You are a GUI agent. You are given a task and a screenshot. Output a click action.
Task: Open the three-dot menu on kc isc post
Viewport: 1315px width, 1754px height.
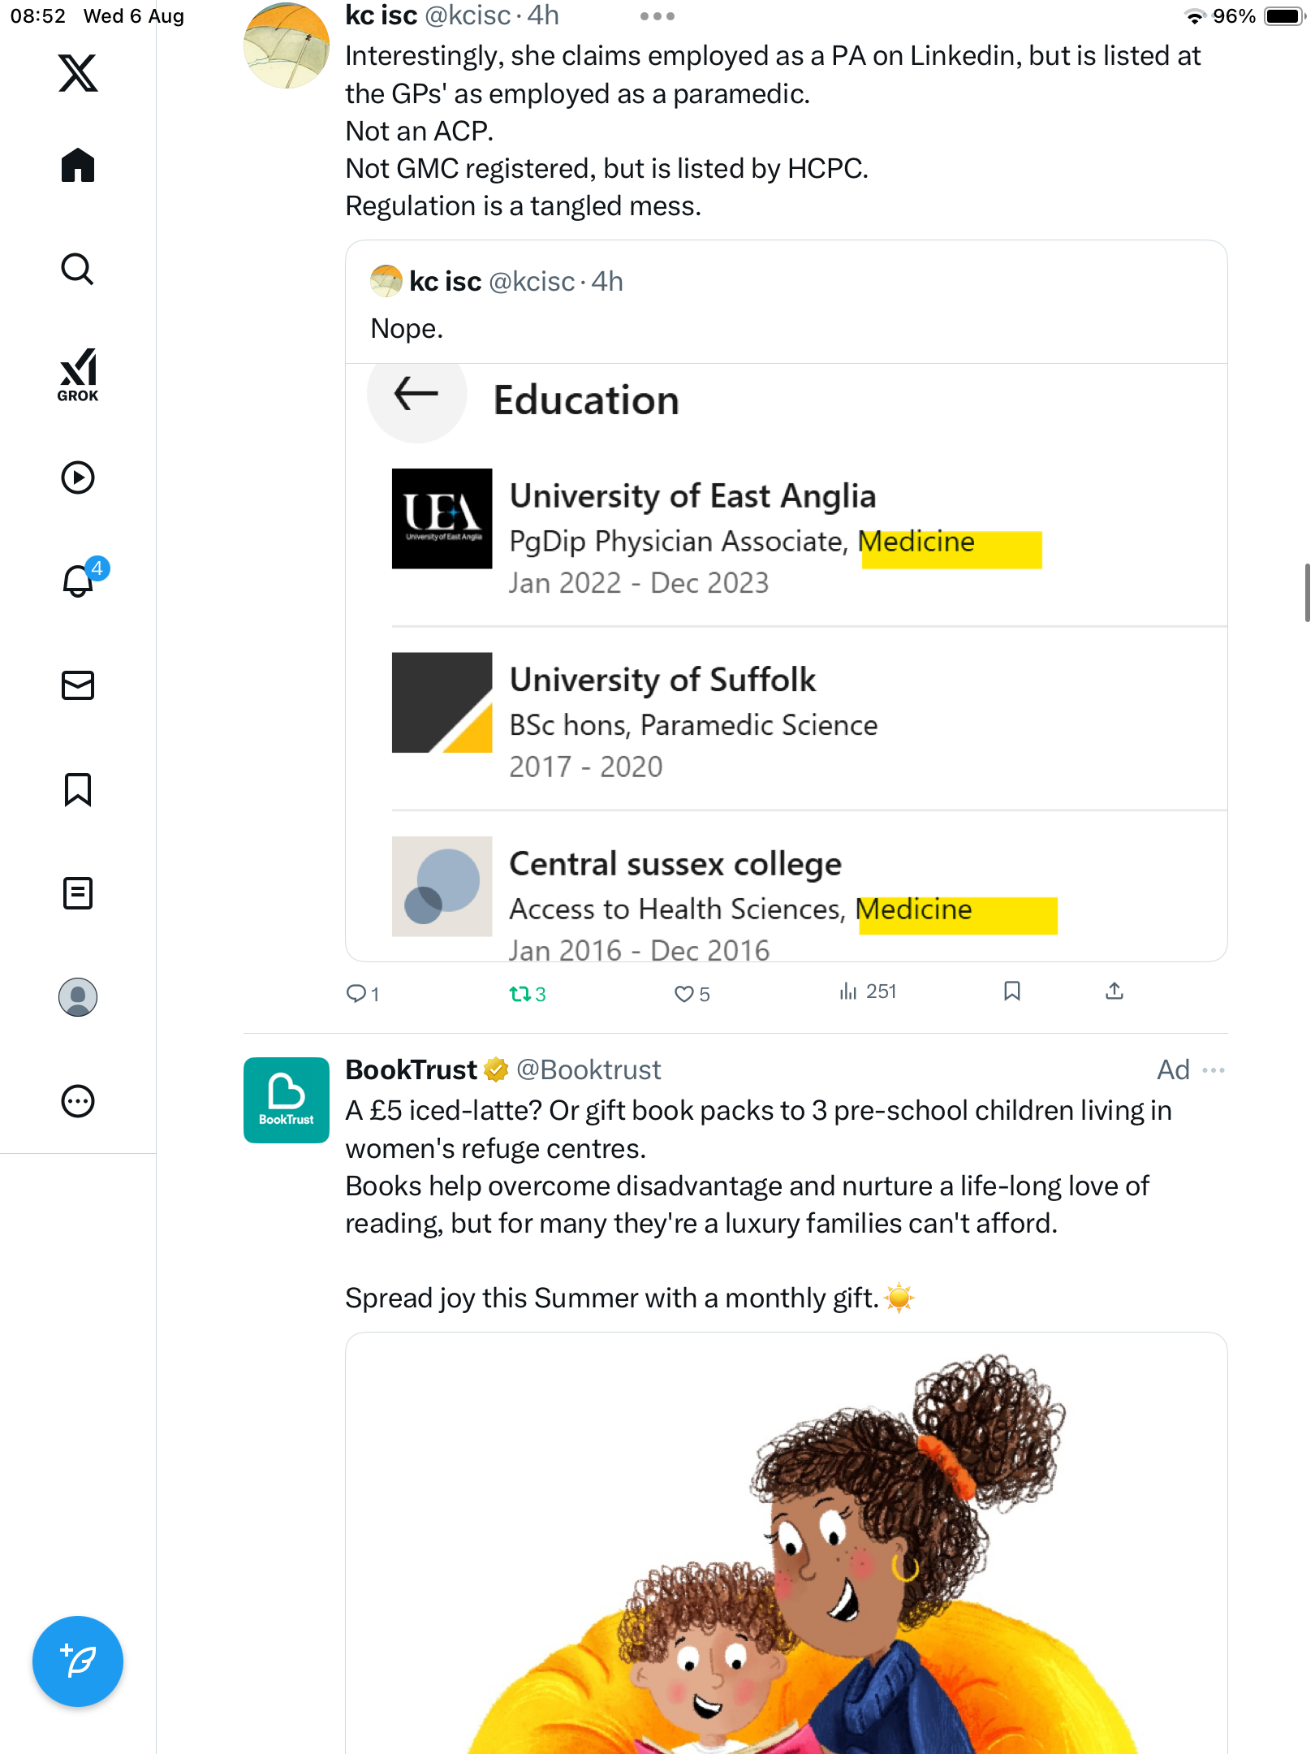tap(657, 16)
